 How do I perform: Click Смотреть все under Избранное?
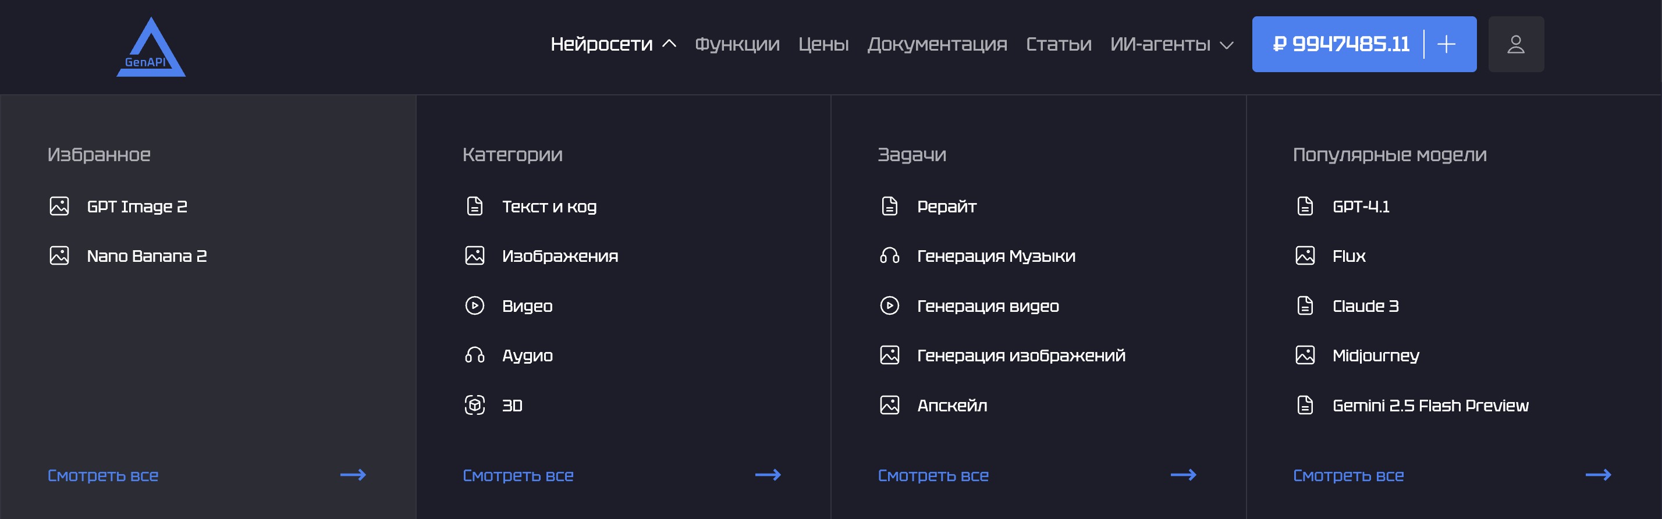103,476
